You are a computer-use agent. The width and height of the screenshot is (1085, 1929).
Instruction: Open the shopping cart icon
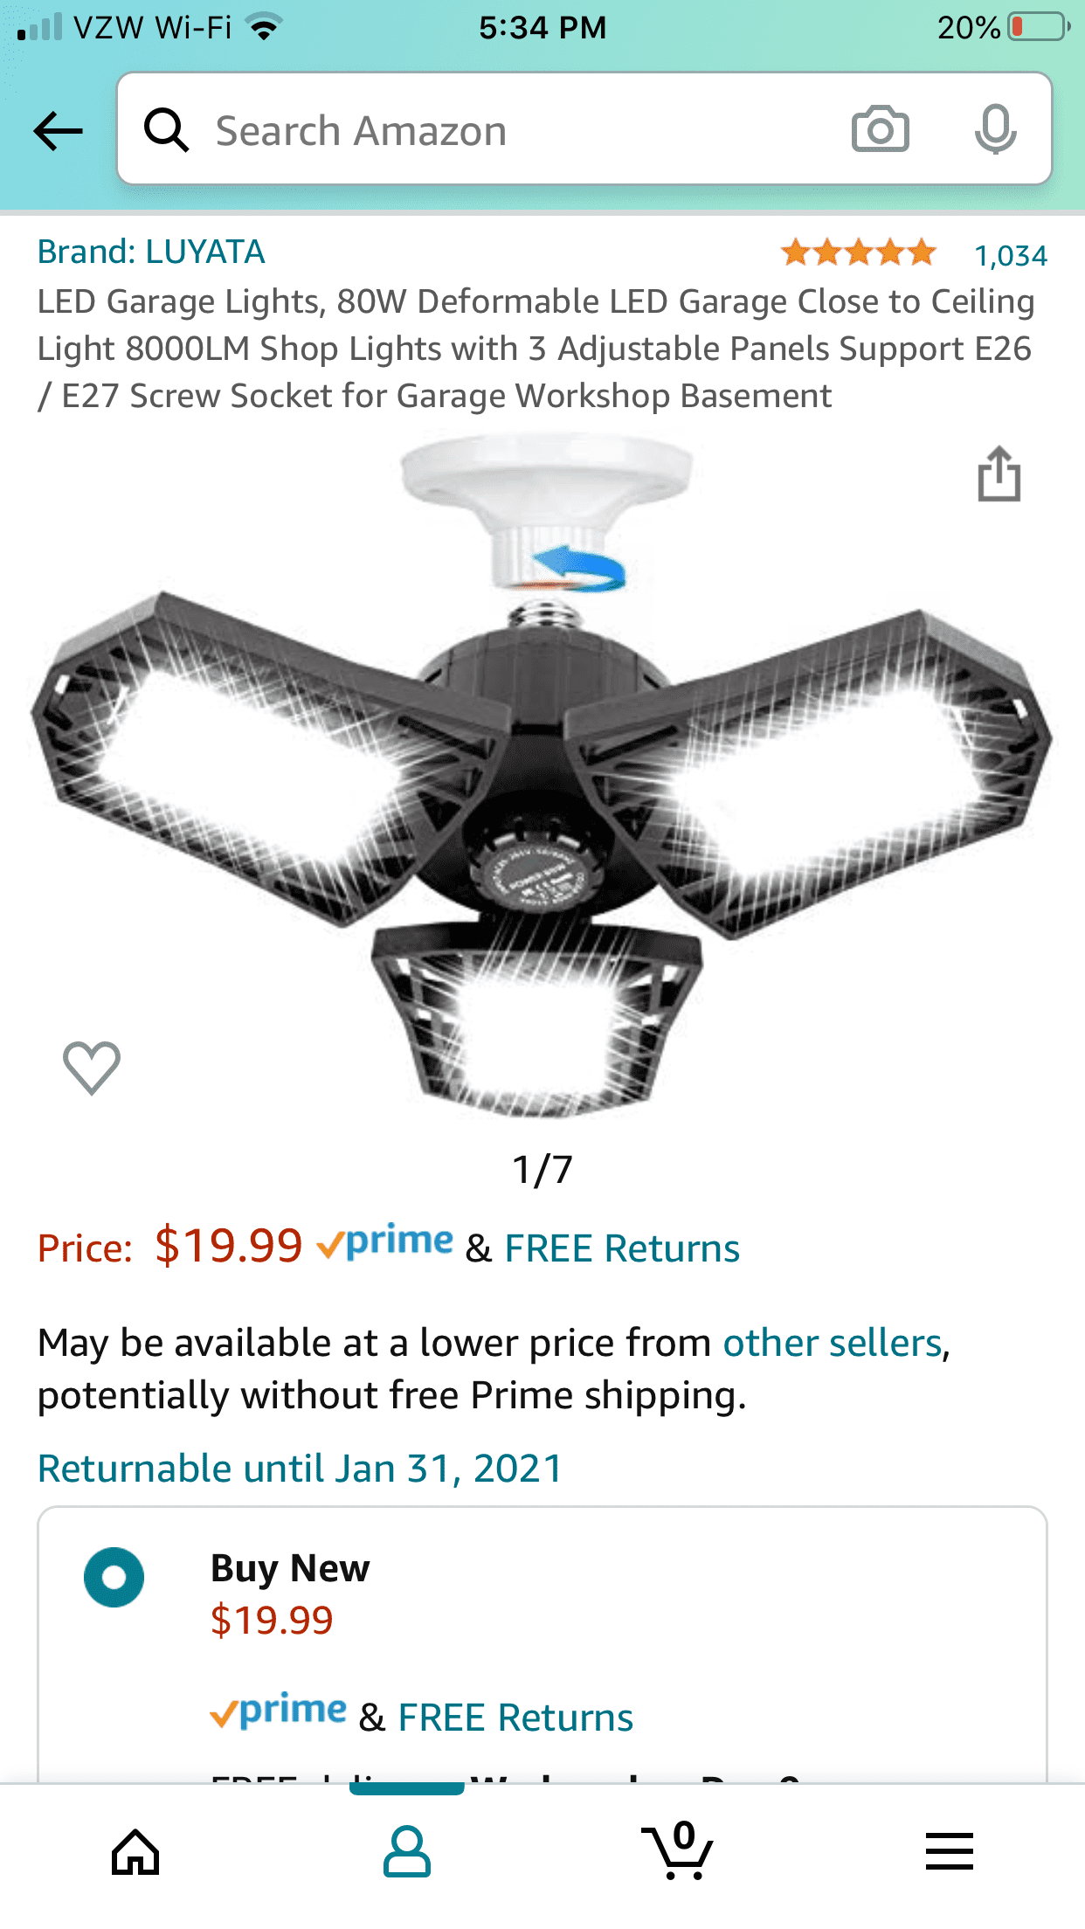678,1849
